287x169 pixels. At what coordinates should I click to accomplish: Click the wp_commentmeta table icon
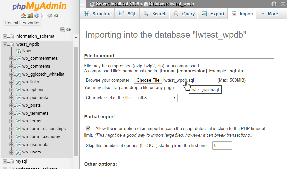point(18,59)
